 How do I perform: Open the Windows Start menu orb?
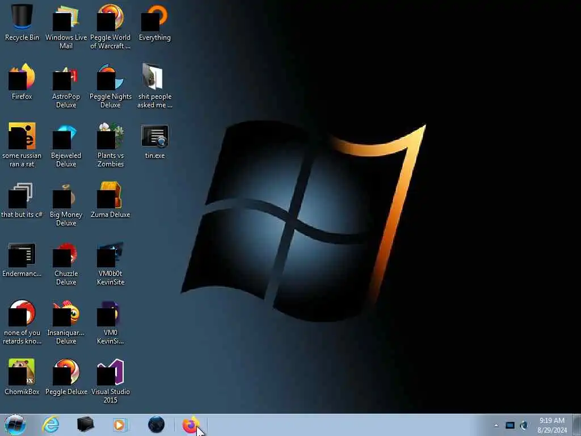click(x=15, y=425)
